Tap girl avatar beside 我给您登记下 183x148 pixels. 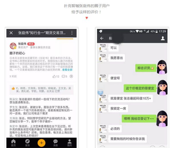[162, 119]
